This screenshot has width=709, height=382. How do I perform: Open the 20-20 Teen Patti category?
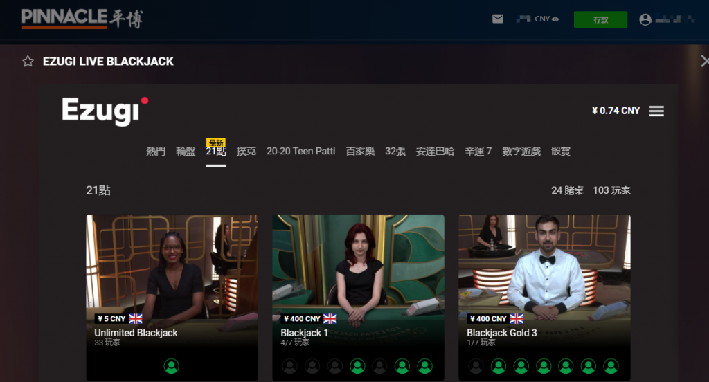[x=300, y=151]
